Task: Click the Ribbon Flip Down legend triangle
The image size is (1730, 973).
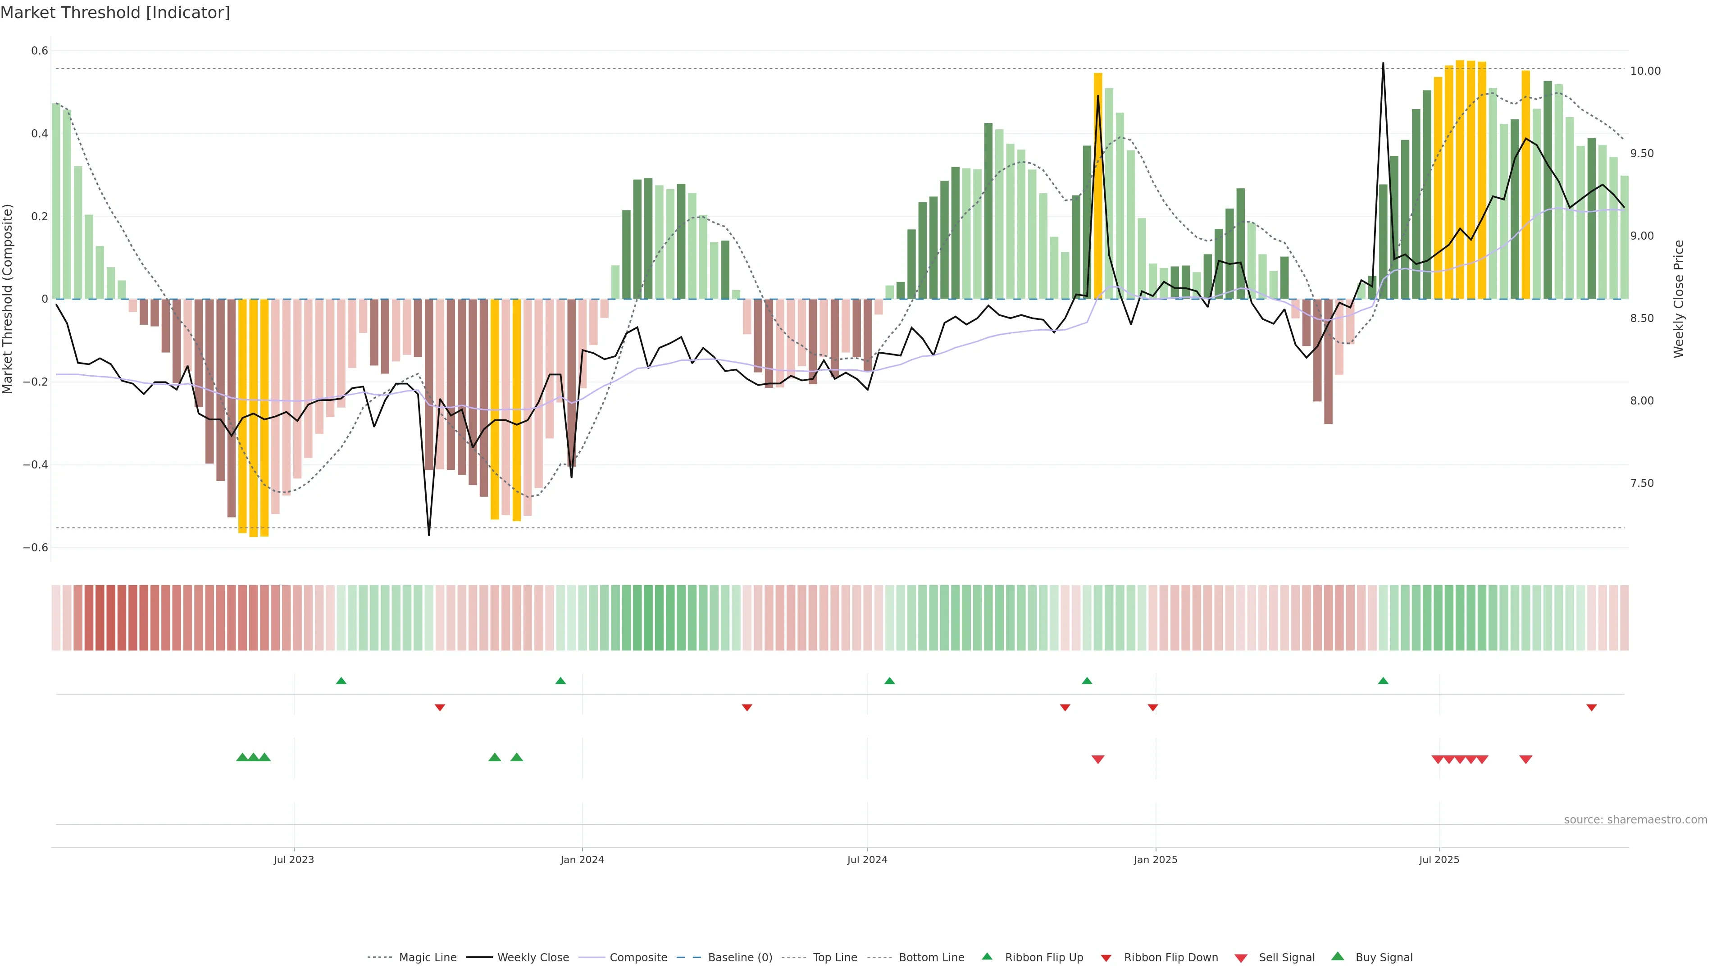Action: tap(1106, 958)
